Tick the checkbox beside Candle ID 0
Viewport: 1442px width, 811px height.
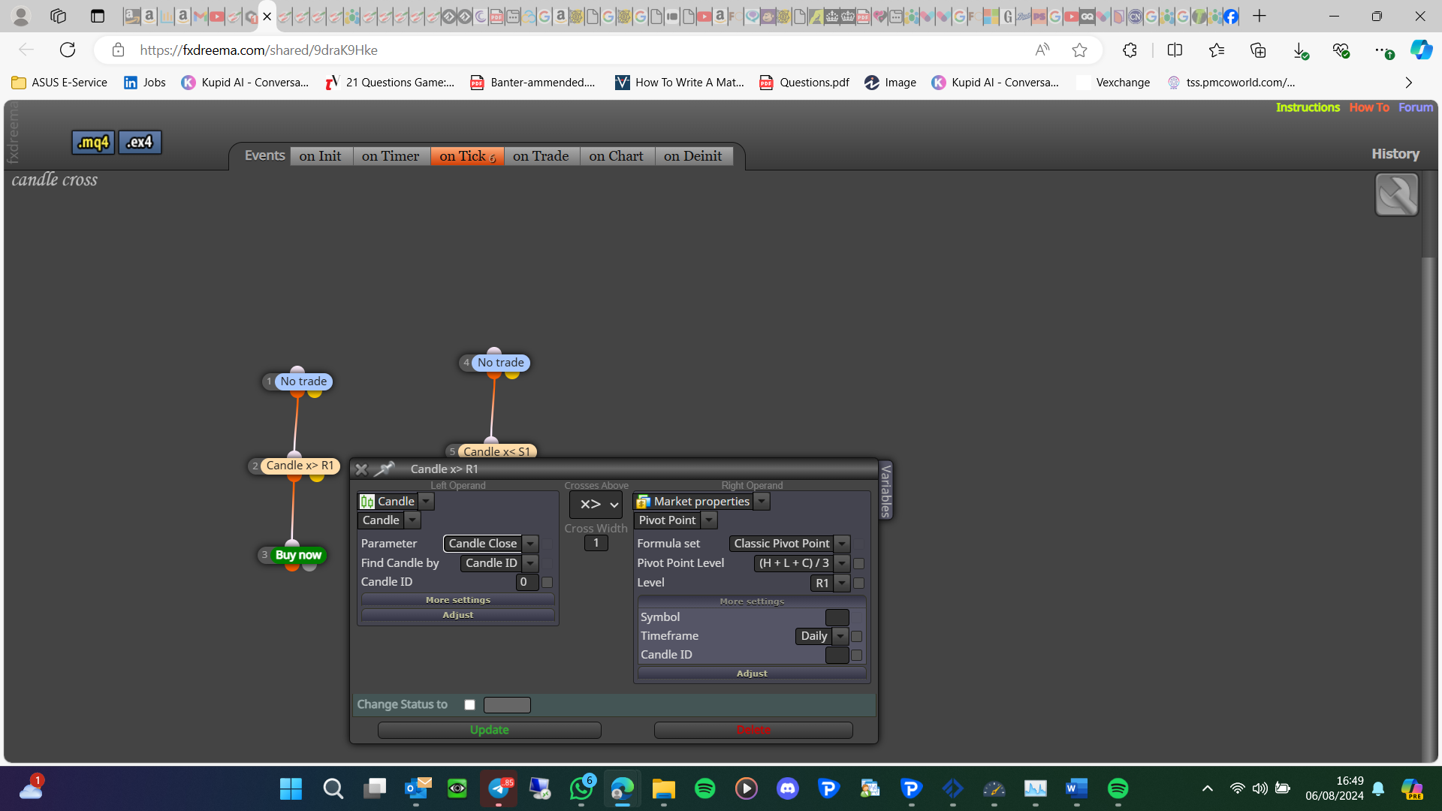pyautogui.click(x=548, y=583)
